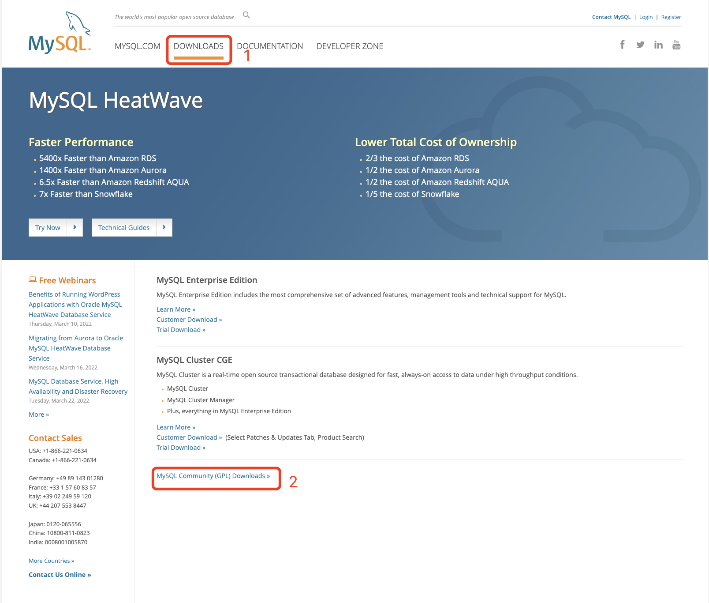Click the MySQL HeatWave banner title

click(116, 100)
